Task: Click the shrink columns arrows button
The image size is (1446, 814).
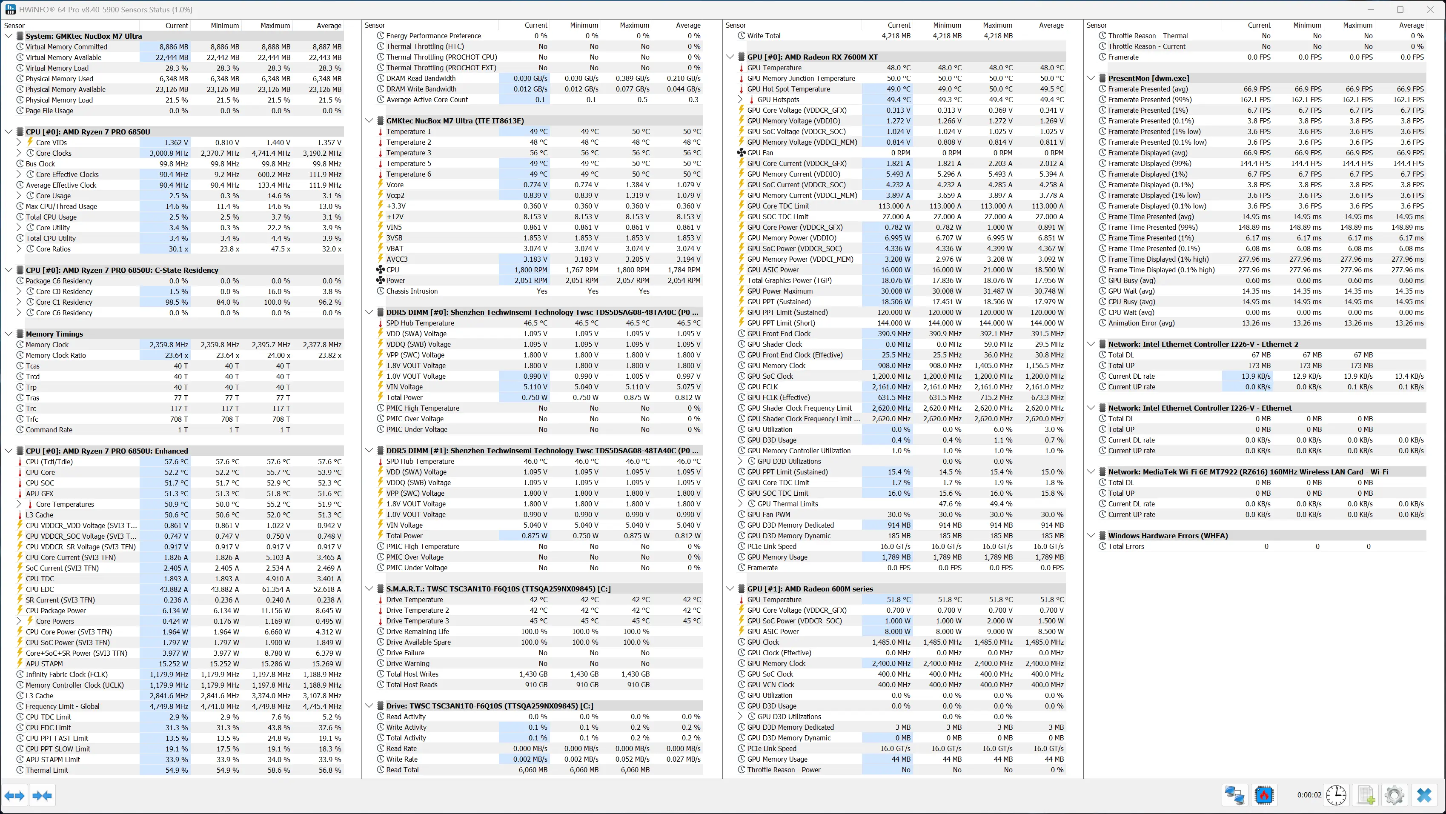Action: click(x=43, y=795)
